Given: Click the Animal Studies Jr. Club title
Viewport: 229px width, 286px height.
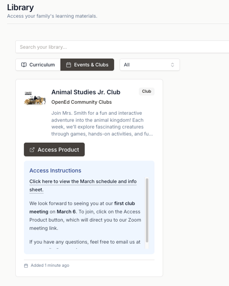Looking at the screenshot, I should 86,92.
